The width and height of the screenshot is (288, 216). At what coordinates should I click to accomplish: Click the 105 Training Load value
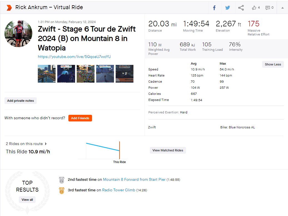point(207,45)
